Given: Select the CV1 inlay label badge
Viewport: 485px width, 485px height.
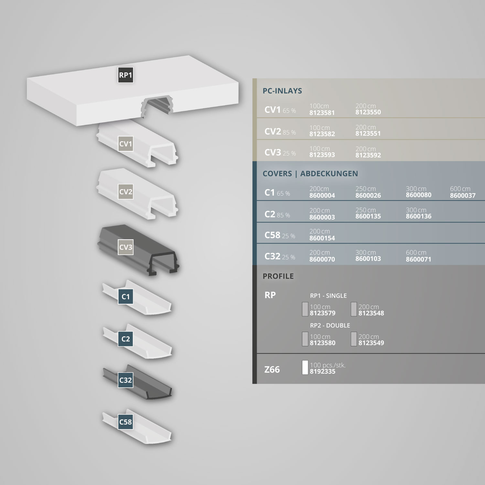Looking at the screenshot, I should pyautogui.click(x=125, y=144).
